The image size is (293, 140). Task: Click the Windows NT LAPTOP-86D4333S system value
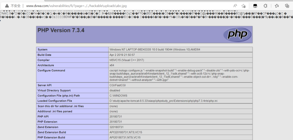pos(155,50)
